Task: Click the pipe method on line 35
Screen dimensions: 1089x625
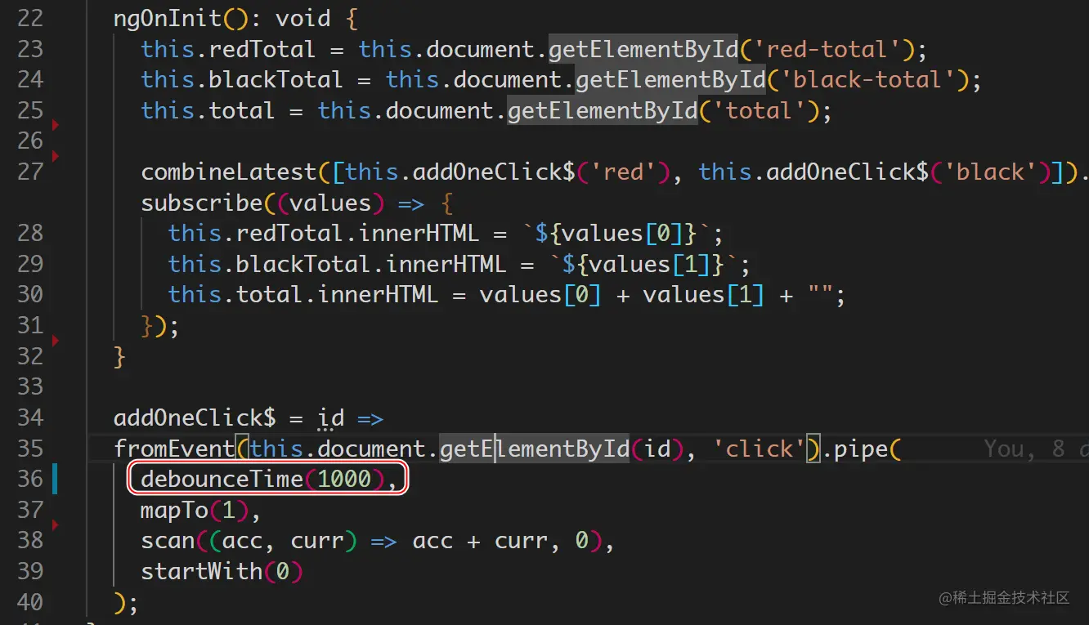Action: (861, 449)
